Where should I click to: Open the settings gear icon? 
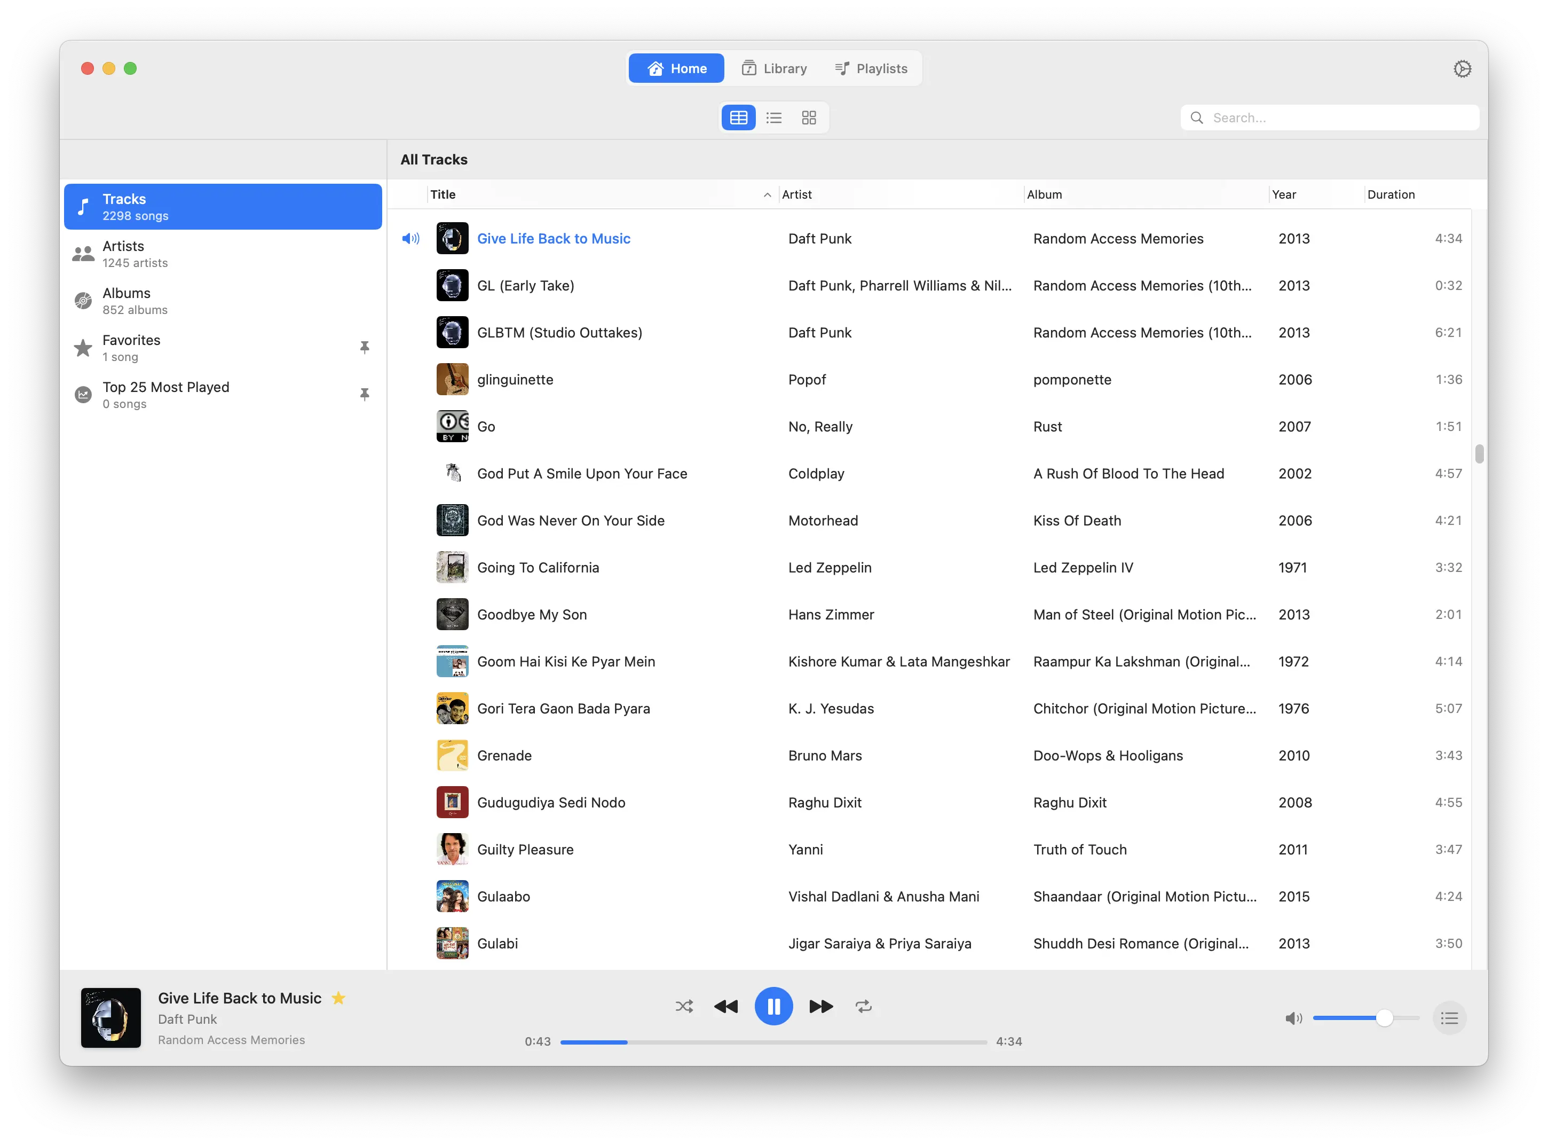point(1462,68)
